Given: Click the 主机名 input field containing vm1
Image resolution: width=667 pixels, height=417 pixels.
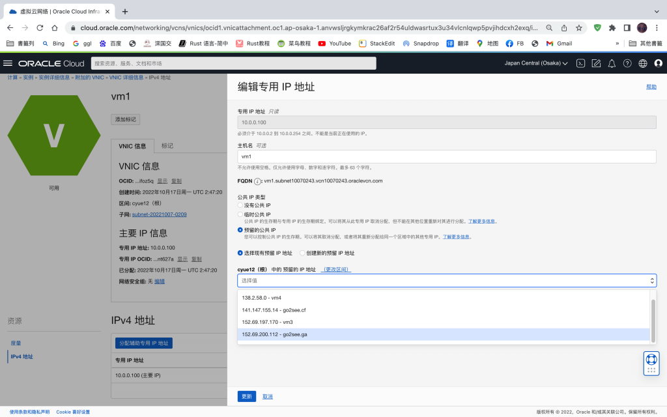Looking at the screenshot, I should click(446, 156).
